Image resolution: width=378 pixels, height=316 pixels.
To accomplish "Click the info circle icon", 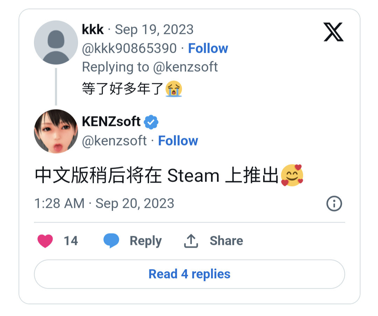I will [x=334, y=204].
